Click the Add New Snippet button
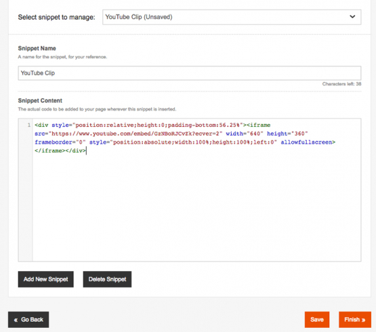The image size is (376, 332). coord(46,279)
